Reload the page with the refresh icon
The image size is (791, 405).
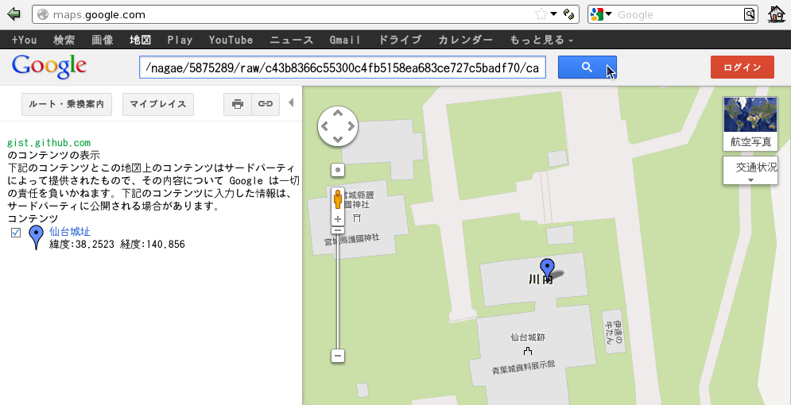[x=569, y=14]
